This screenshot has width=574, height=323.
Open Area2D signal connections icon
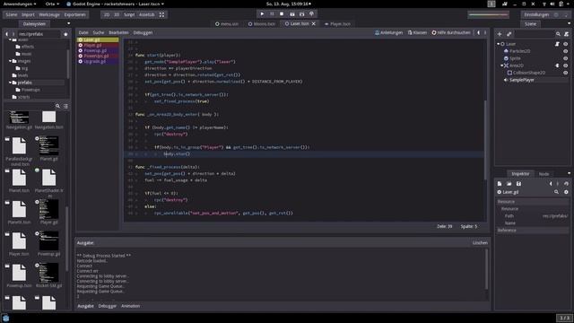(x=557, y=65)
